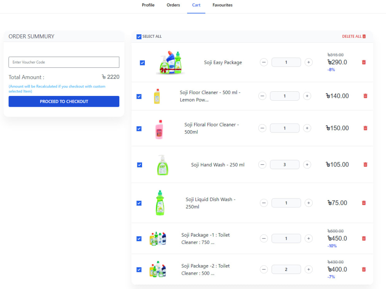Viewport: 386px width, 289px height.
Task: Deselect Soji Package -2 checkbox
Action: (x=139, y=270)
